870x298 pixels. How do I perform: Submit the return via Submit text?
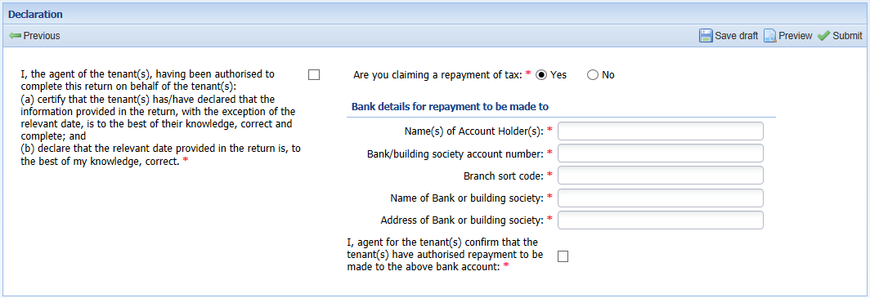847,36
